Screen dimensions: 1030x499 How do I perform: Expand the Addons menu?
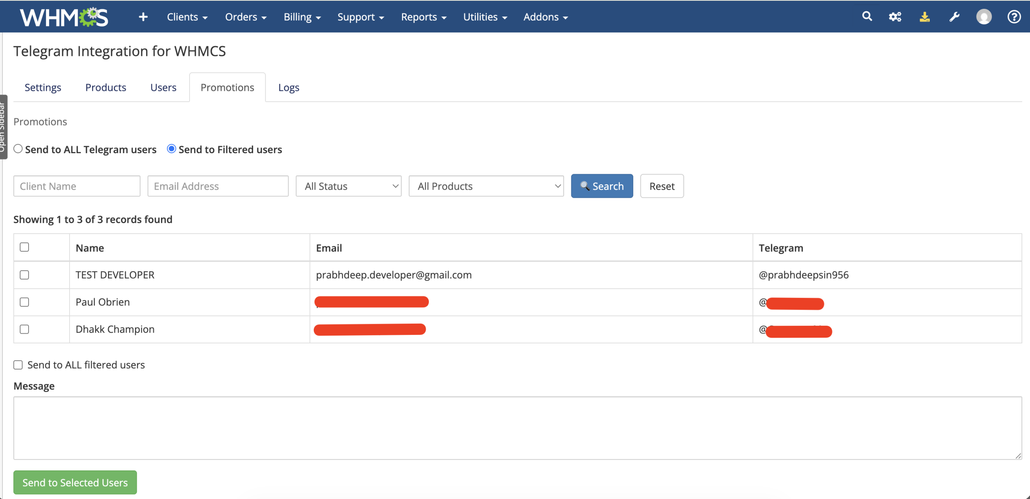(546, 17)
